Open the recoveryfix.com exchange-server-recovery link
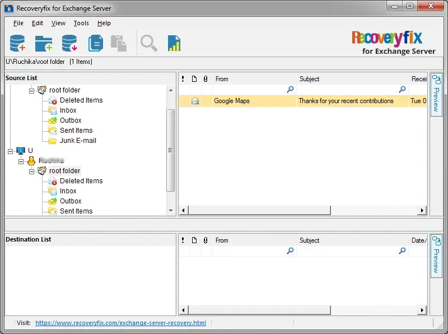The height and width of the screenshot is (334, 448). (x=120, y=323)
